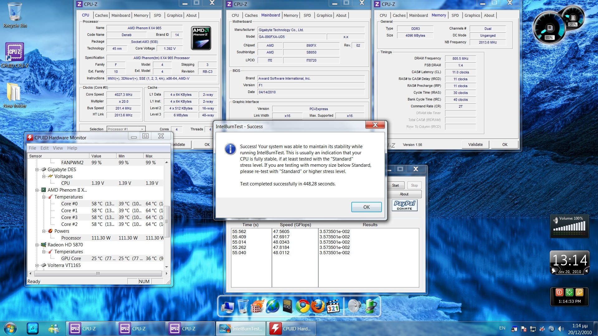Image resolution: width=598 pixels, height=336 pixels.
Task: Collapse the Radeon HD 5870 node
Action: (37, 245)
